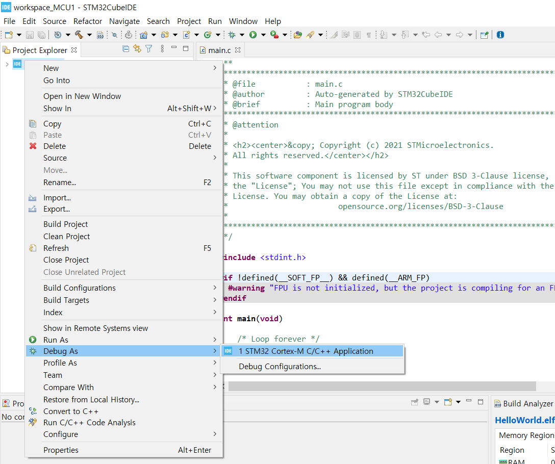Screen dimensions: 555x464
Task: Open the Run As submenu
Action: (124, 340)
